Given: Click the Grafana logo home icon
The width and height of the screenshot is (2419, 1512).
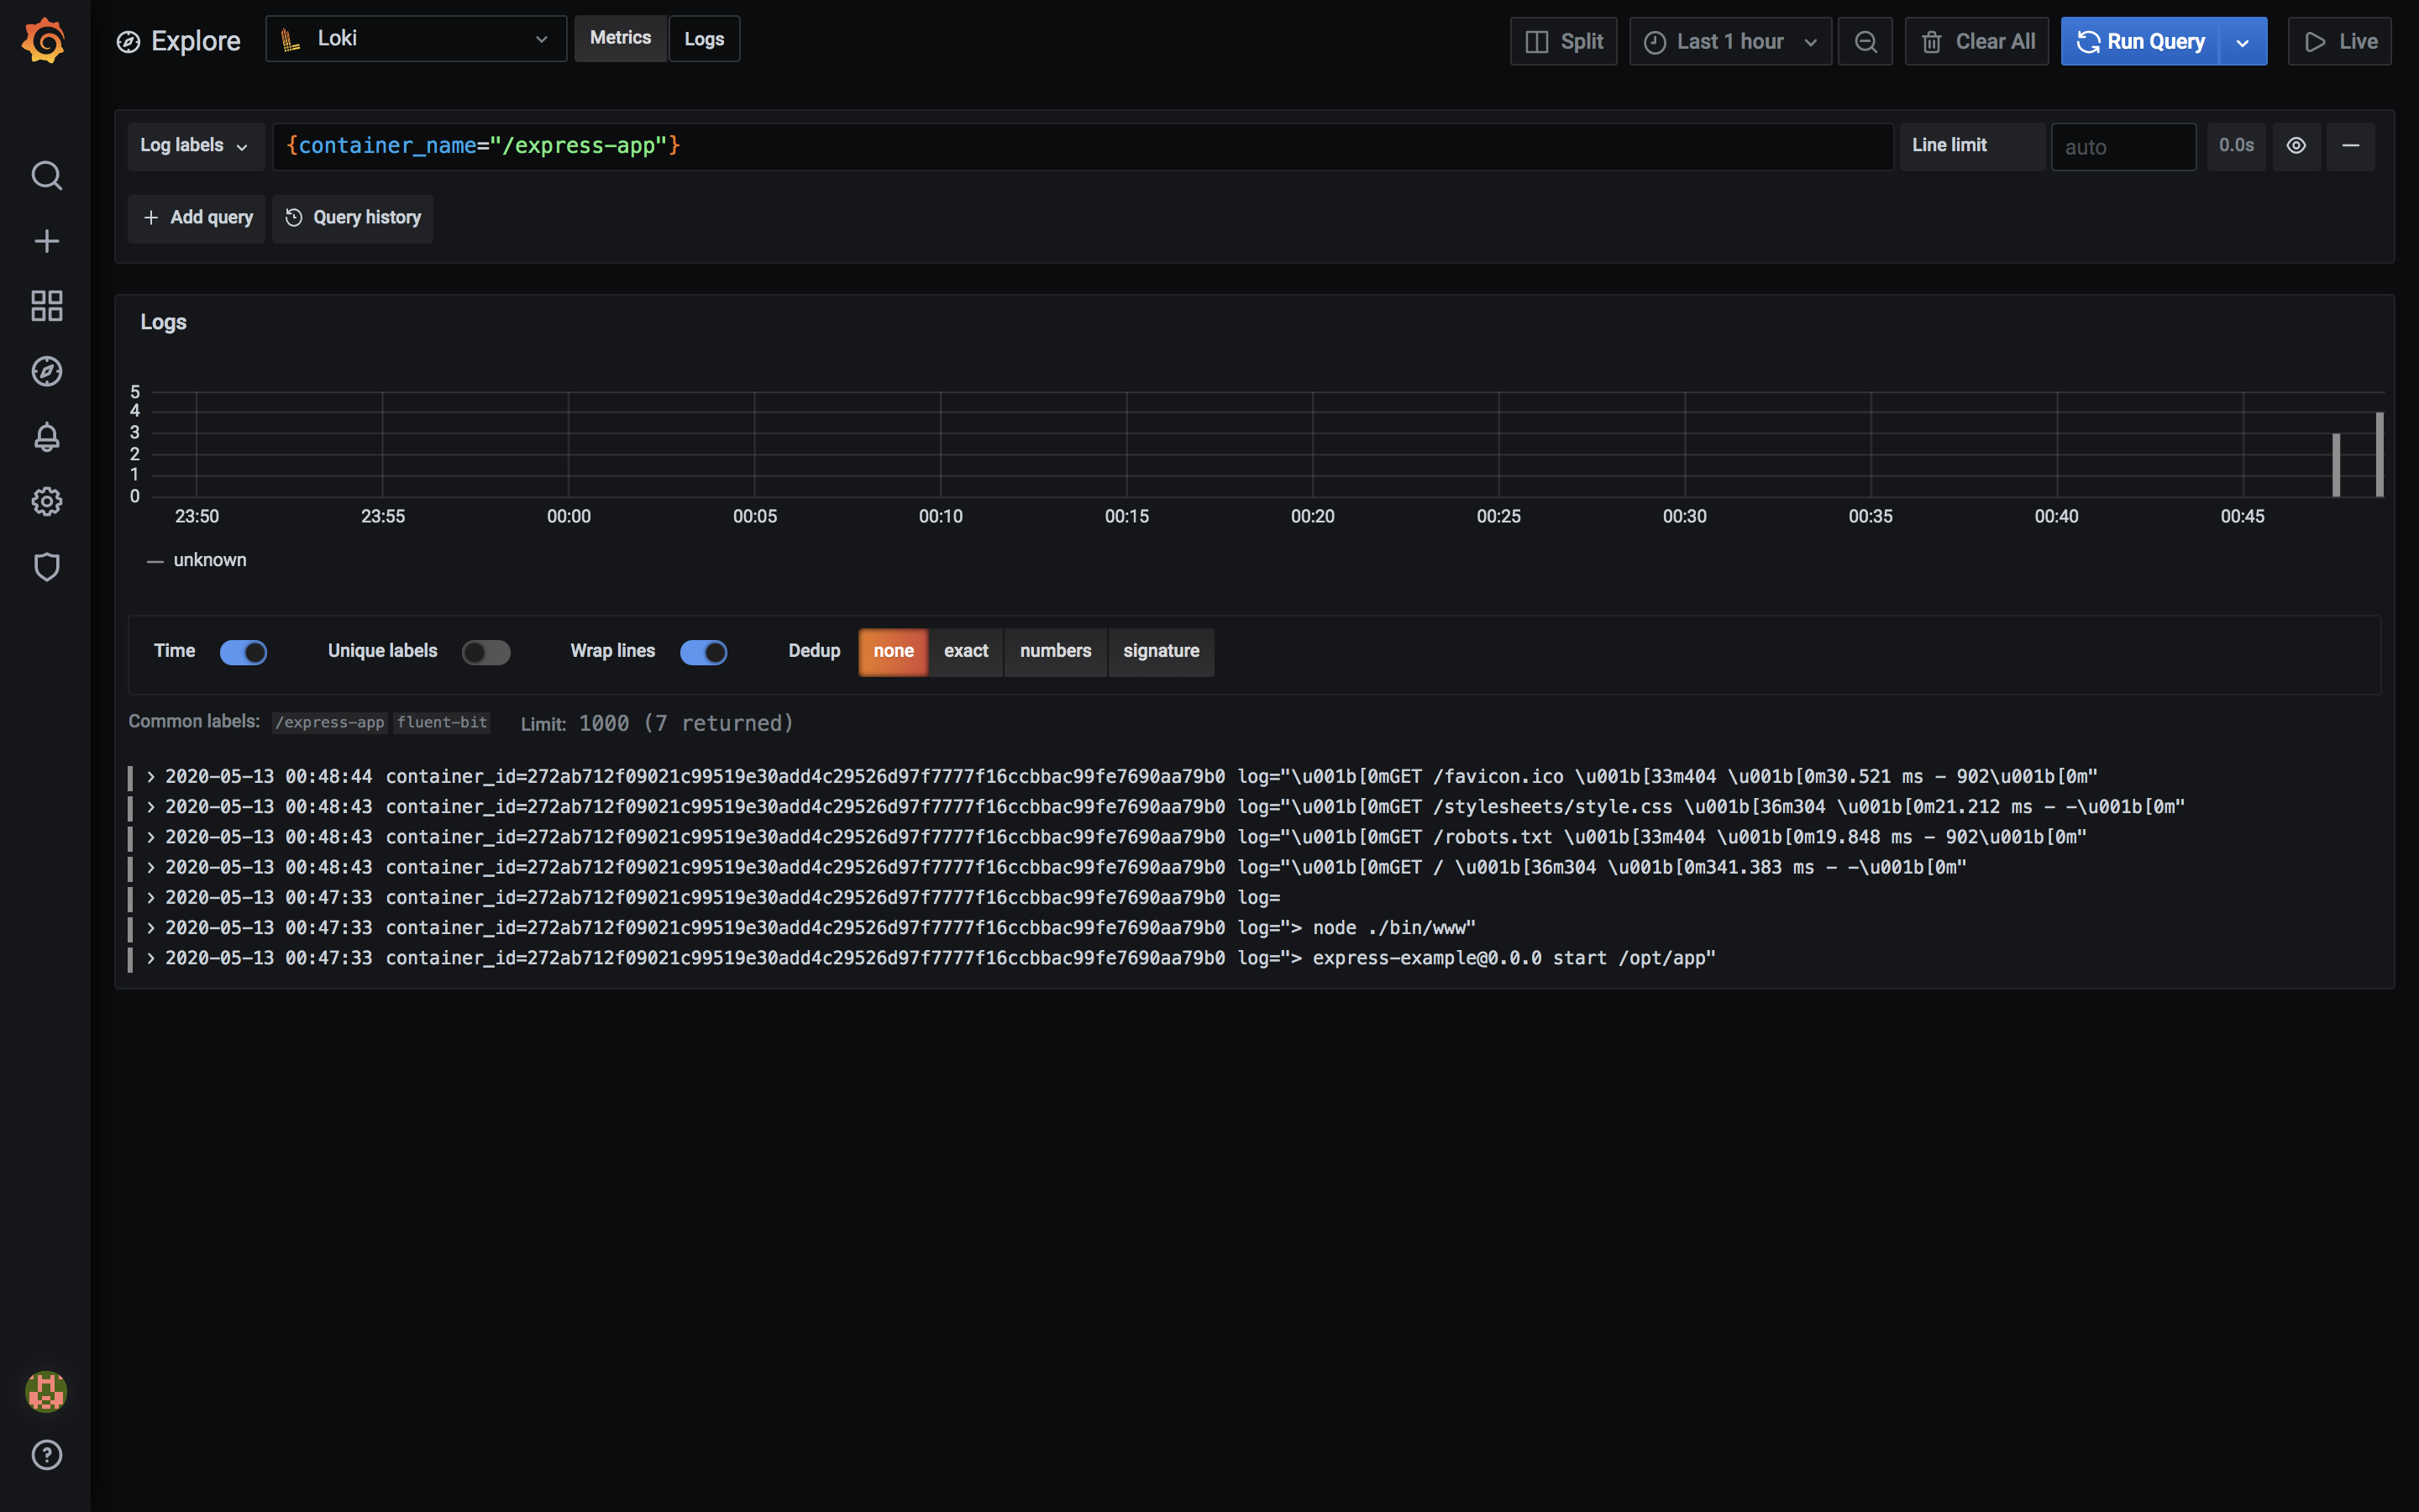Looking at the screenshot, I should [45, 41].
